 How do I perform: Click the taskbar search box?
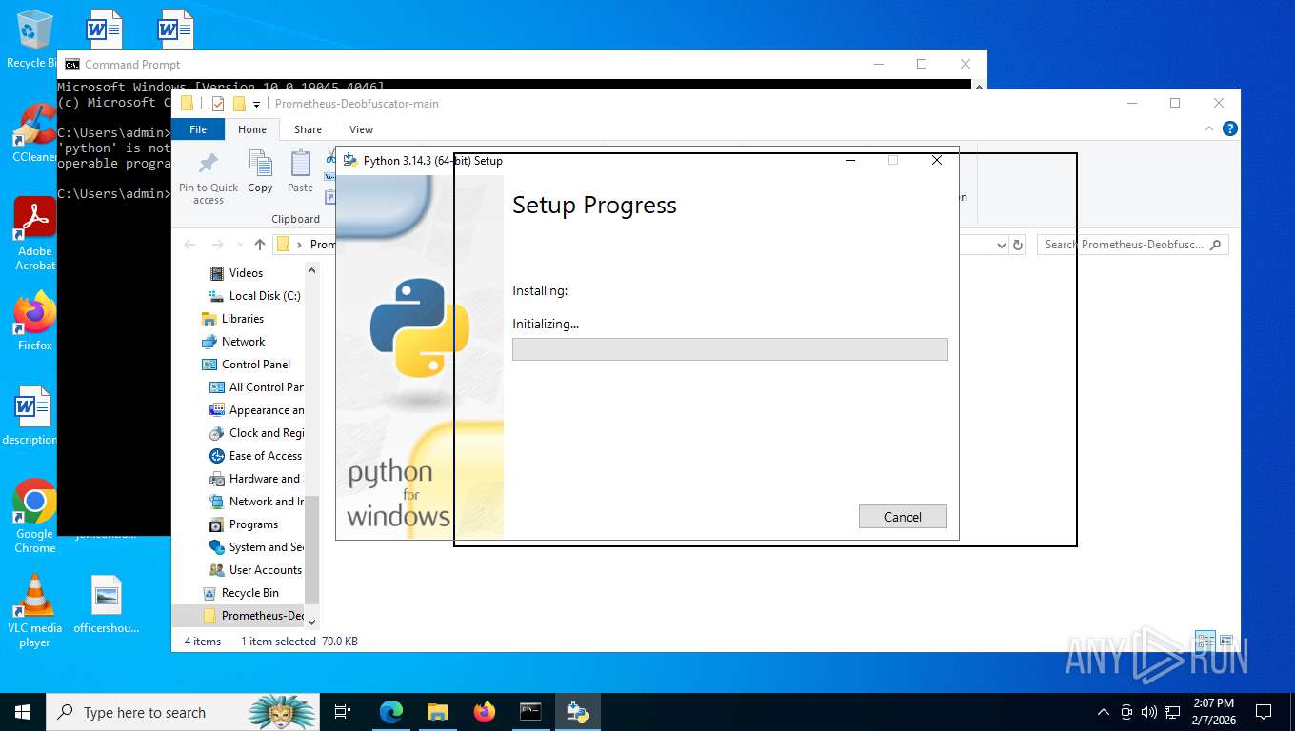184,712
